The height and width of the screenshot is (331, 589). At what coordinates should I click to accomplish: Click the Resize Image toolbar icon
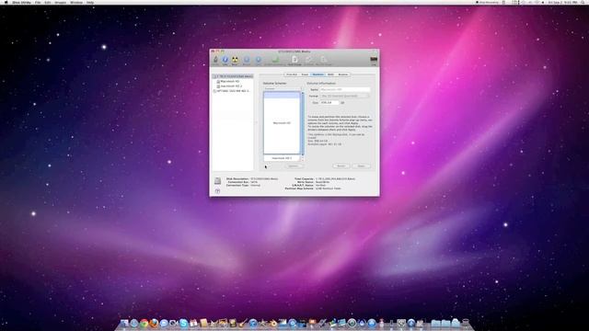(x=323, y=61)
